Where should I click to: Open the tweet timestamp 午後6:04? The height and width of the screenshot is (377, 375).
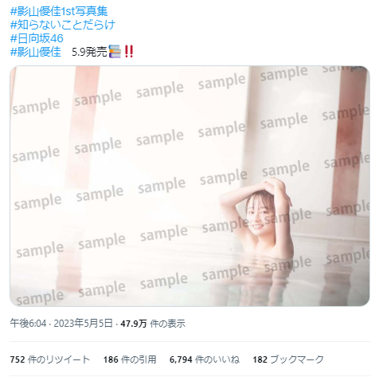click(x=28, y=324)
